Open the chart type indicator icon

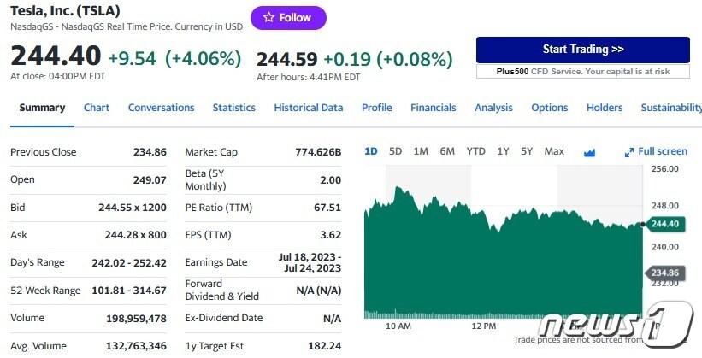(589, 152)
